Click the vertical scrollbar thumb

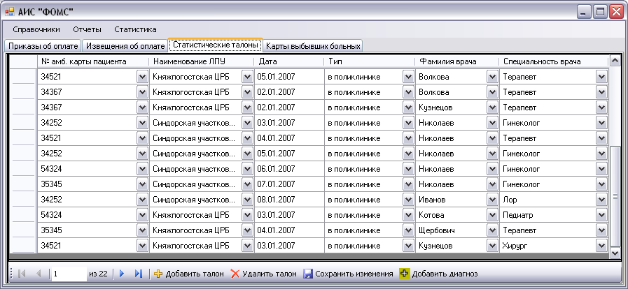(615, 196)
